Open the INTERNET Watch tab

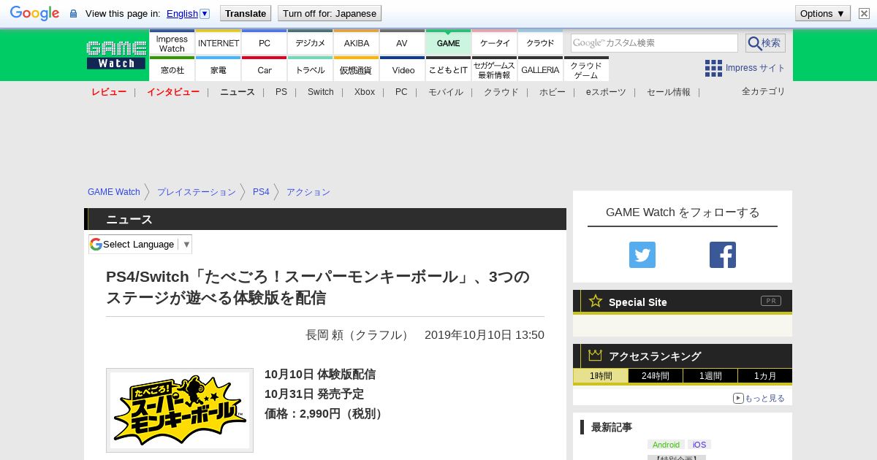coord(219,43)
